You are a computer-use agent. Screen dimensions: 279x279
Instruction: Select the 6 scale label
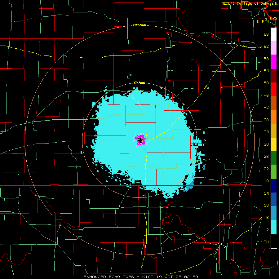[267, 218]
